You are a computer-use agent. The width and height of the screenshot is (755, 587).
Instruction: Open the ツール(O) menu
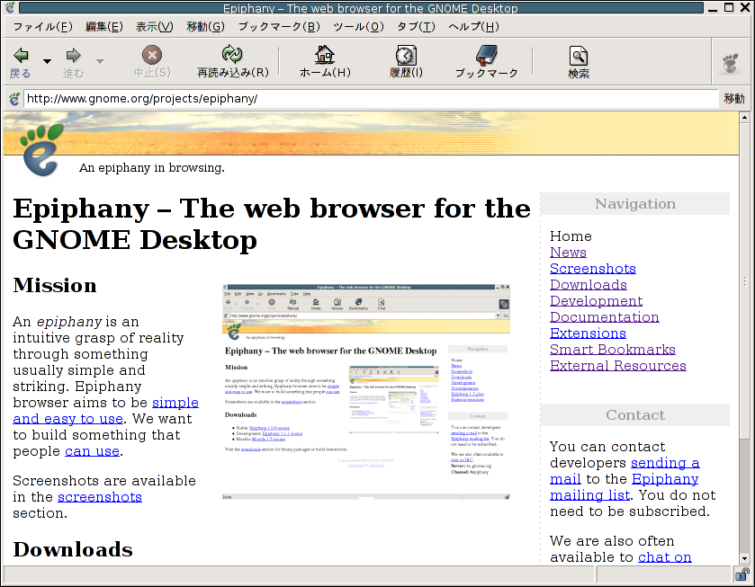(358, 27)
